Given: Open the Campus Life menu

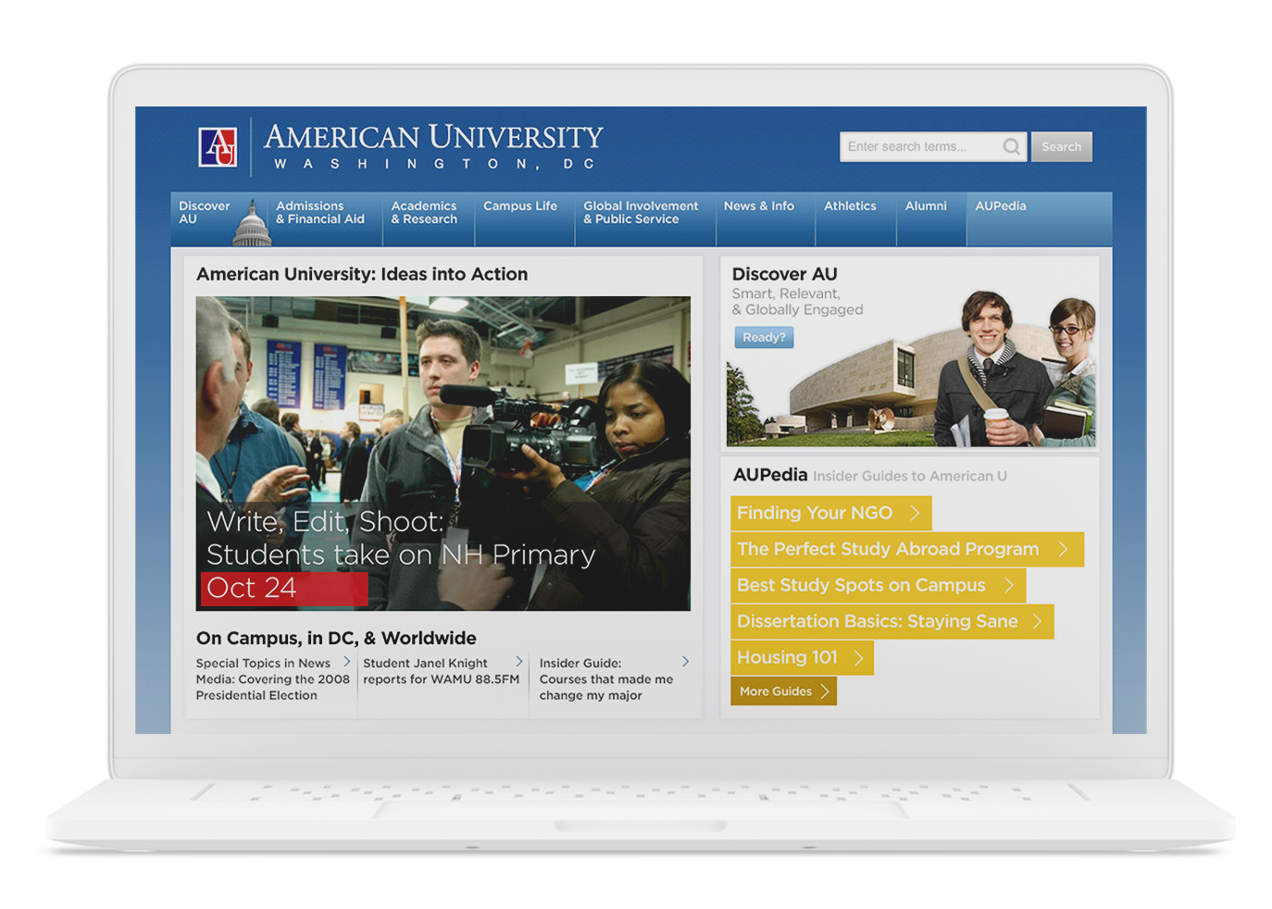Looking at the screenshot, I should pos(520,206).
